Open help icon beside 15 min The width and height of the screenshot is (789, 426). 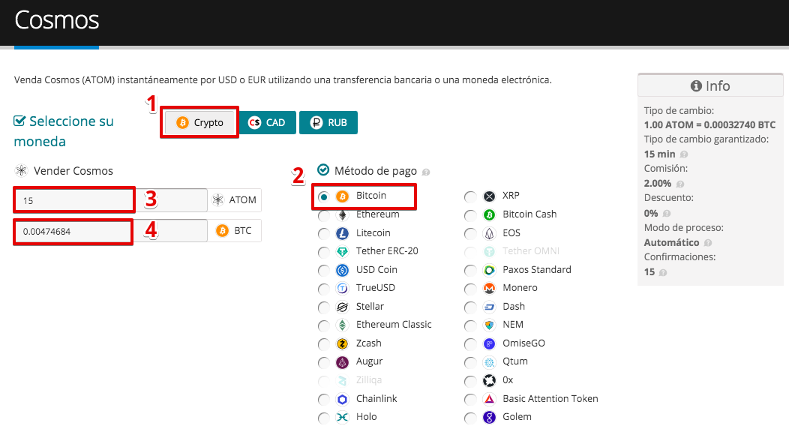click(x=684, y=154)
